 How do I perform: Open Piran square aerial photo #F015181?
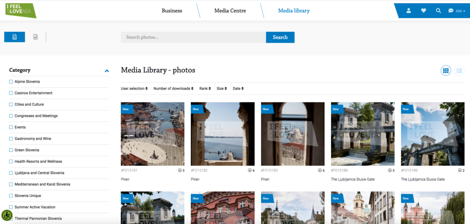tap(152, 134)
